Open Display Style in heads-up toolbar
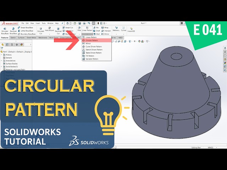The width and height of the screenshot is (227, 170). pos(130,41)
